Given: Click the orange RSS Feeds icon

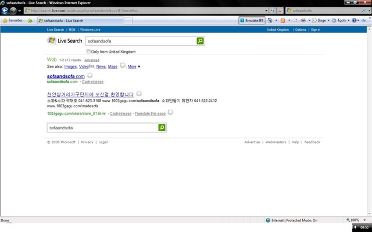Looking at the screenshot, I should [283, 21].
